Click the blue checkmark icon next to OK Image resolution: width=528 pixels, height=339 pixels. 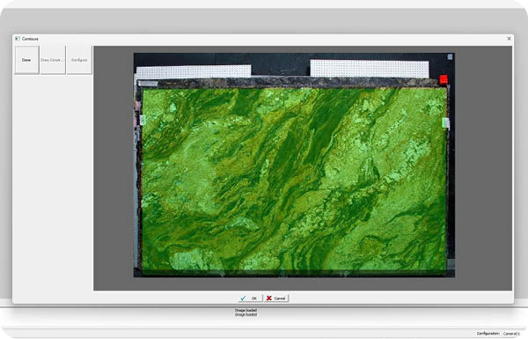tap(243, 298)
